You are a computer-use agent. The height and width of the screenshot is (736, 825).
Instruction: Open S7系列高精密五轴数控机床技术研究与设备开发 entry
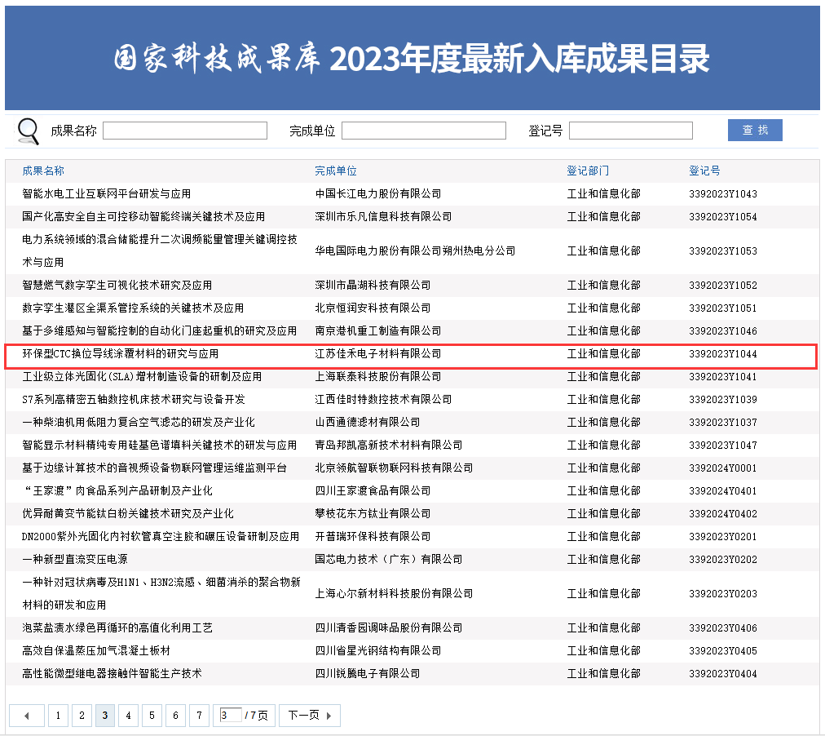[x=134, y=399]
